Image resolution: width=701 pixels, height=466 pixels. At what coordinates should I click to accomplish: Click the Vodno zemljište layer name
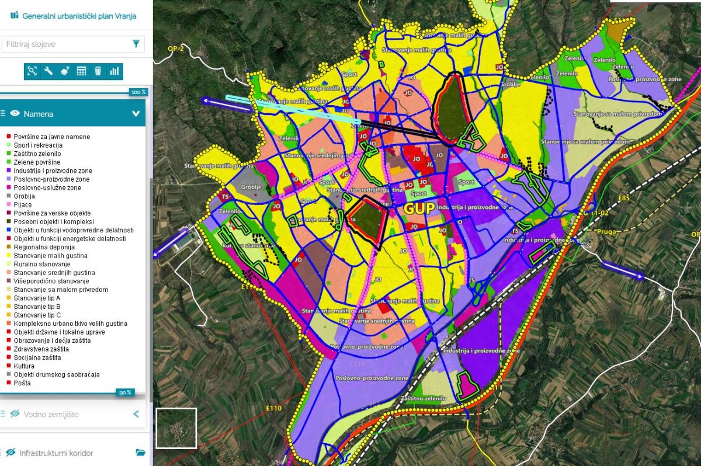51,415
